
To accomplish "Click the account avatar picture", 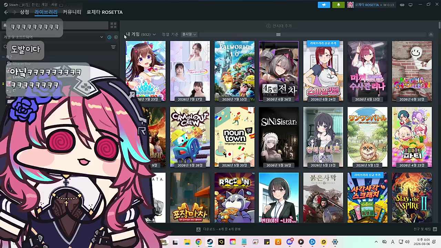I will [350, 5].
